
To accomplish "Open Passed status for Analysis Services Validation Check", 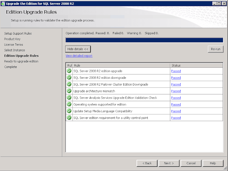I will tap(176, 98).
